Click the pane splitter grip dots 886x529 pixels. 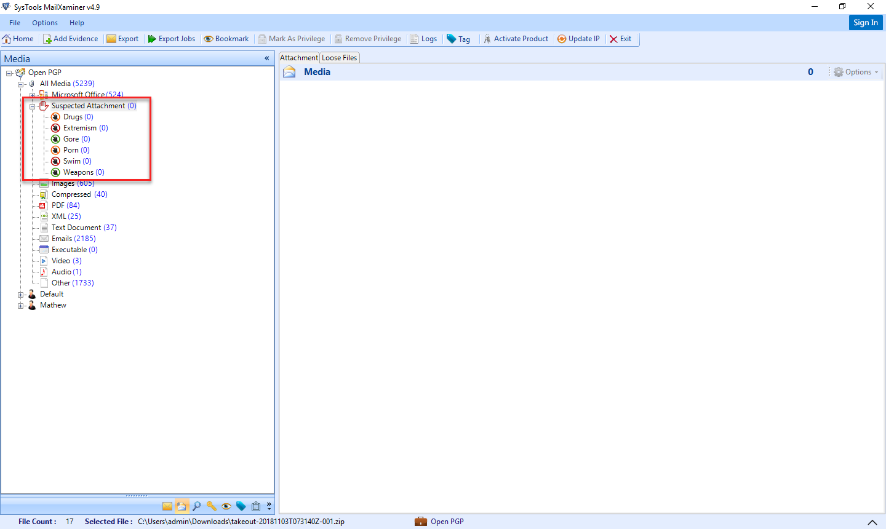137,495
